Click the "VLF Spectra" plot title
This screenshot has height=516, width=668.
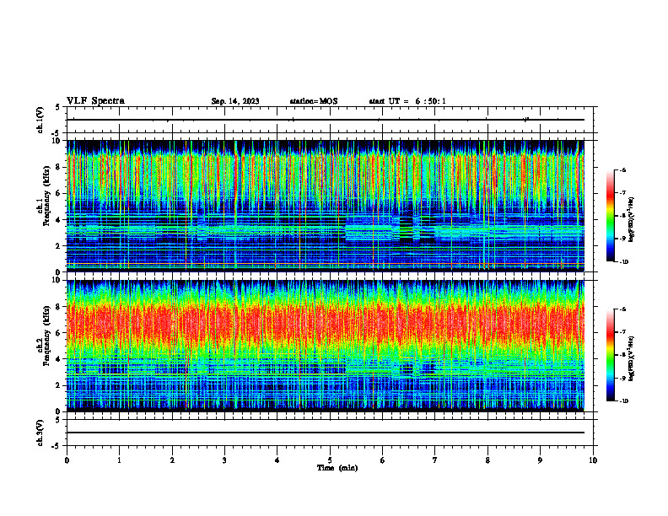point(95,101)
